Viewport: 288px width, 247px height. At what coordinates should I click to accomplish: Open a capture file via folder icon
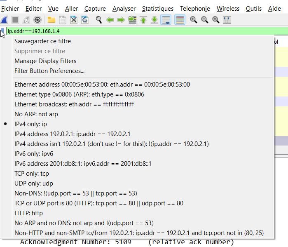coord(52,20)
